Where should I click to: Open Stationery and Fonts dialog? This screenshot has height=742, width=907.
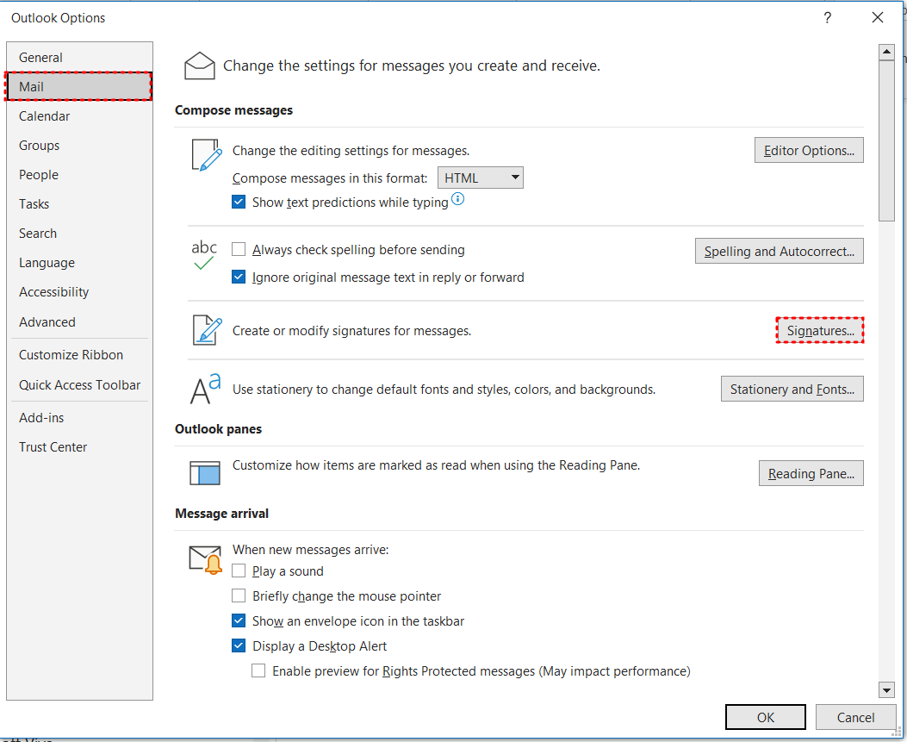(792, 389)
